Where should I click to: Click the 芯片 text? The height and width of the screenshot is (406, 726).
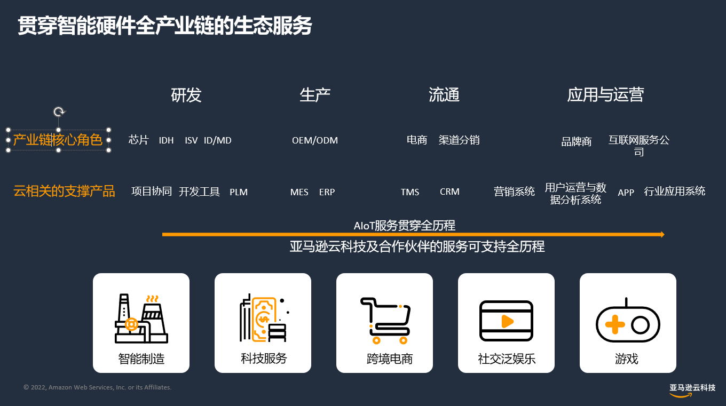point(139,140)
